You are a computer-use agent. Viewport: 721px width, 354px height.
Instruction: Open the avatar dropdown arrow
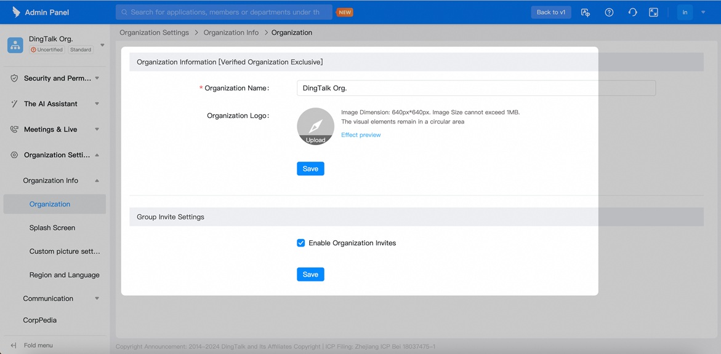coord(703,12)
